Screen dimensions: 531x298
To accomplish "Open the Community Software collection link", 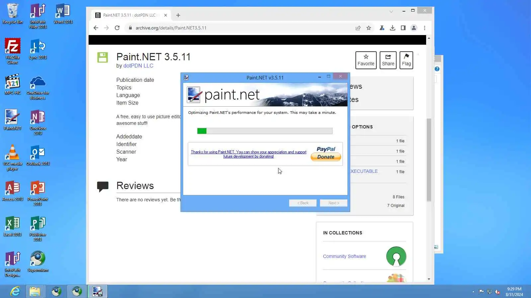I will tap(344, 256).
